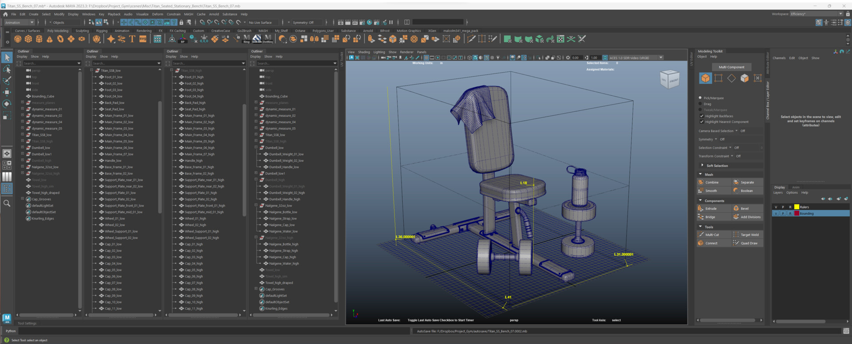The height and width of the screenshot is (344, 852).
Task: Select Edge selection mode in Modeling Toolkit
Action: (x=731, y=78)
